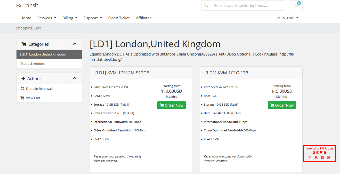340x174 pixels.
Task: Open the Affiliates page
Action: [x=144, y=18]
